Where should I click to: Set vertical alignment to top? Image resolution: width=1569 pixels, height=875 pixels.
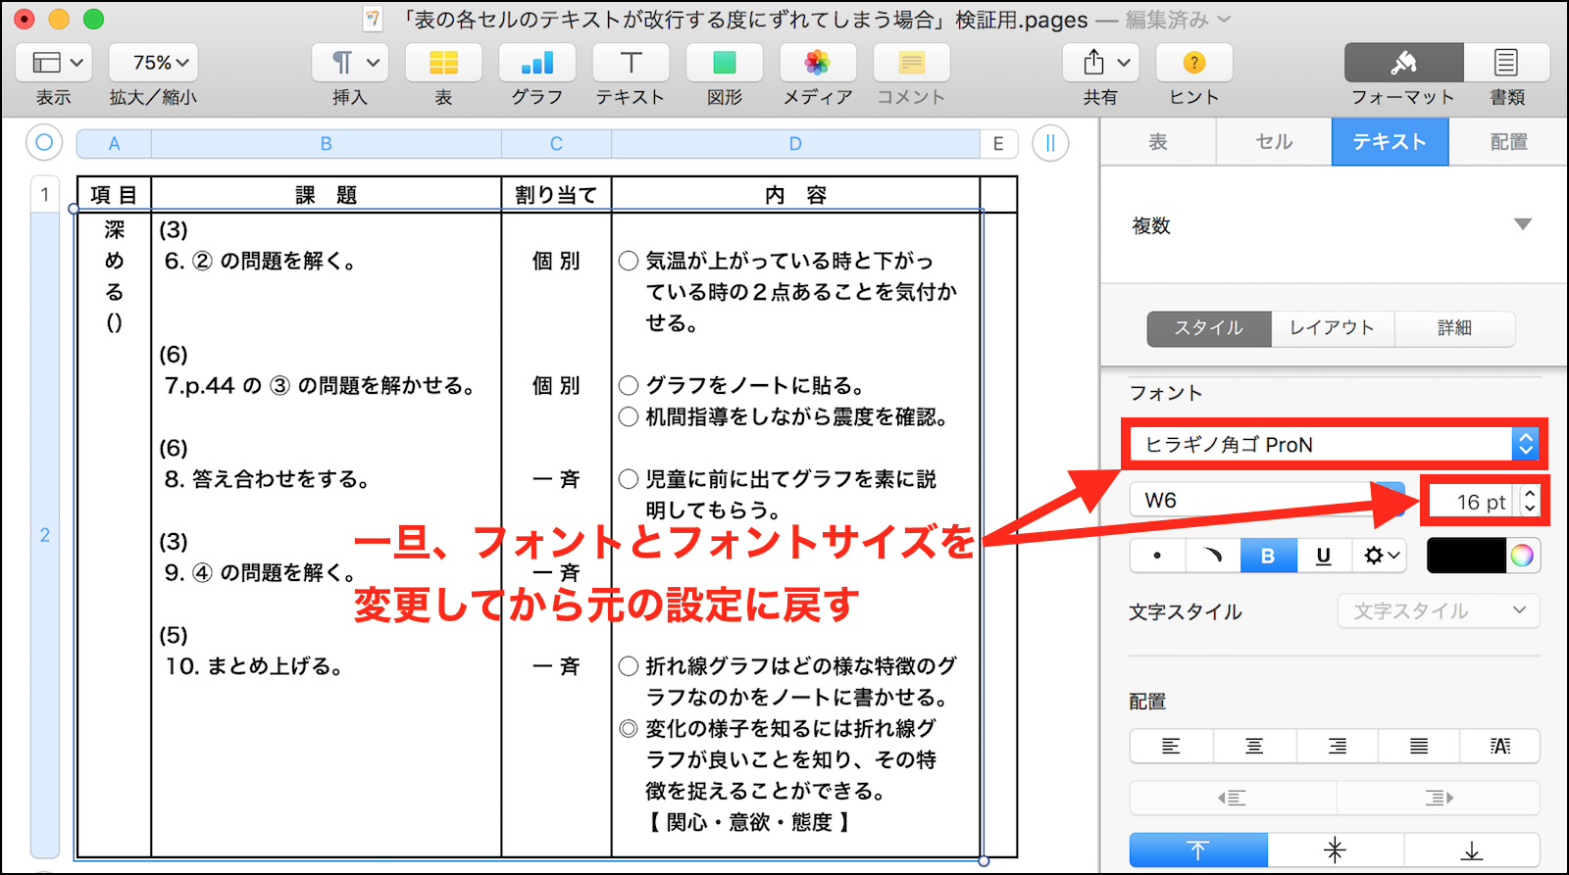pyautogui.click(x=1198, y=851)
